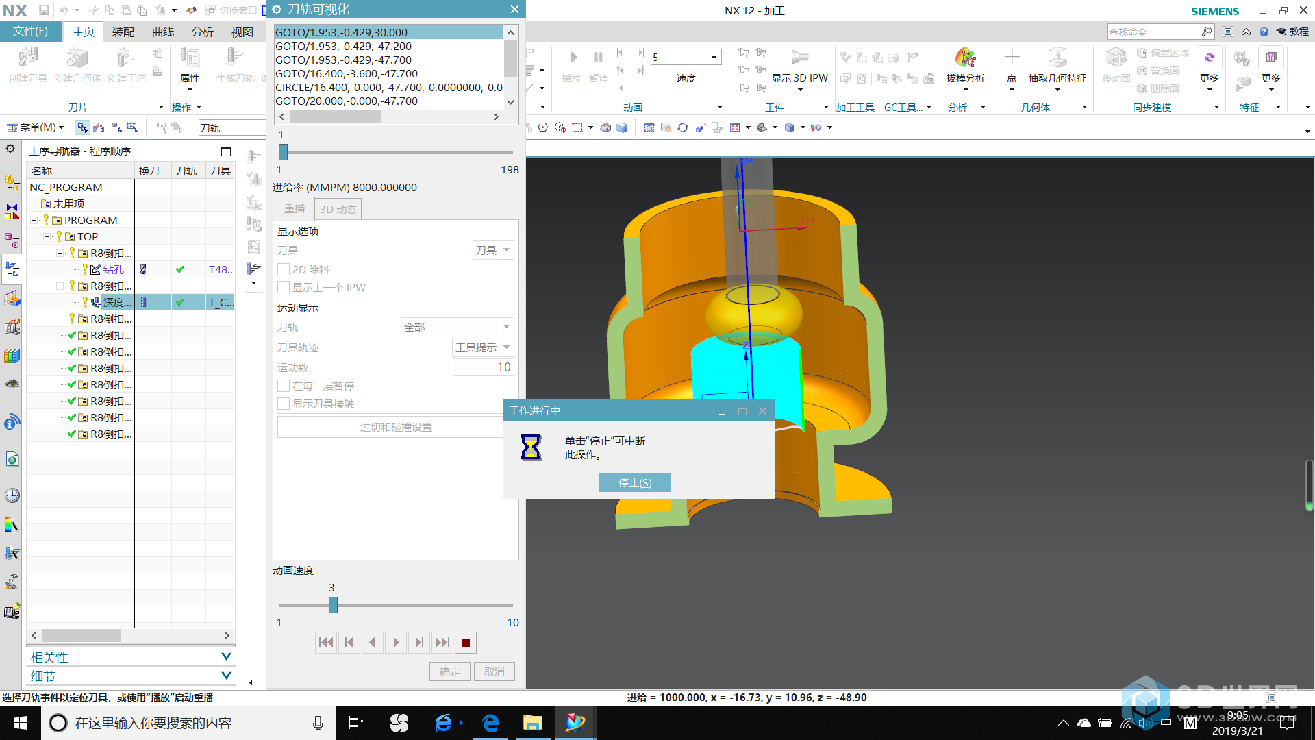Image resolution: width=1315 pixels, height=740 pixels.
Task: Maximize the Operation Navigator panel square icon
Action: click(x=226, y=151)
